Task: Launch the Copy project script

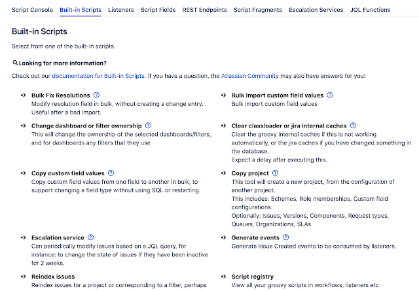Action: [x=250, y=173]
